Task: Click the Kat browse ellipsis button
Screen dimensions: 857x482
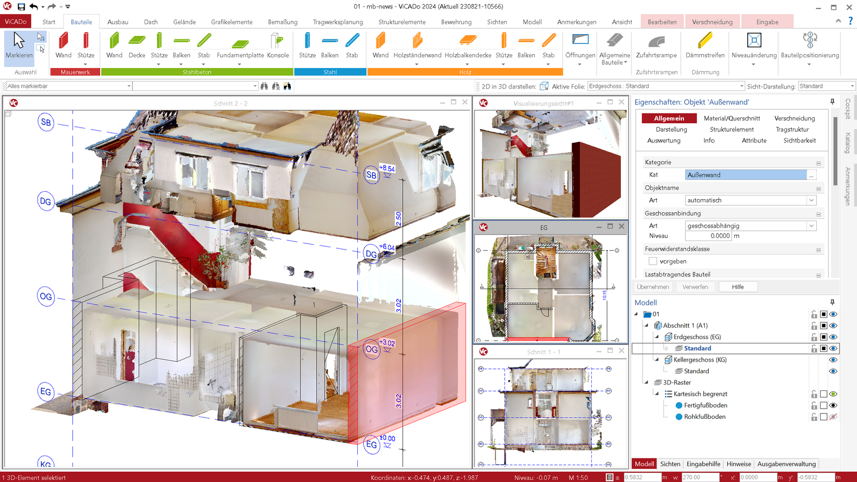Action: point(811,175)
